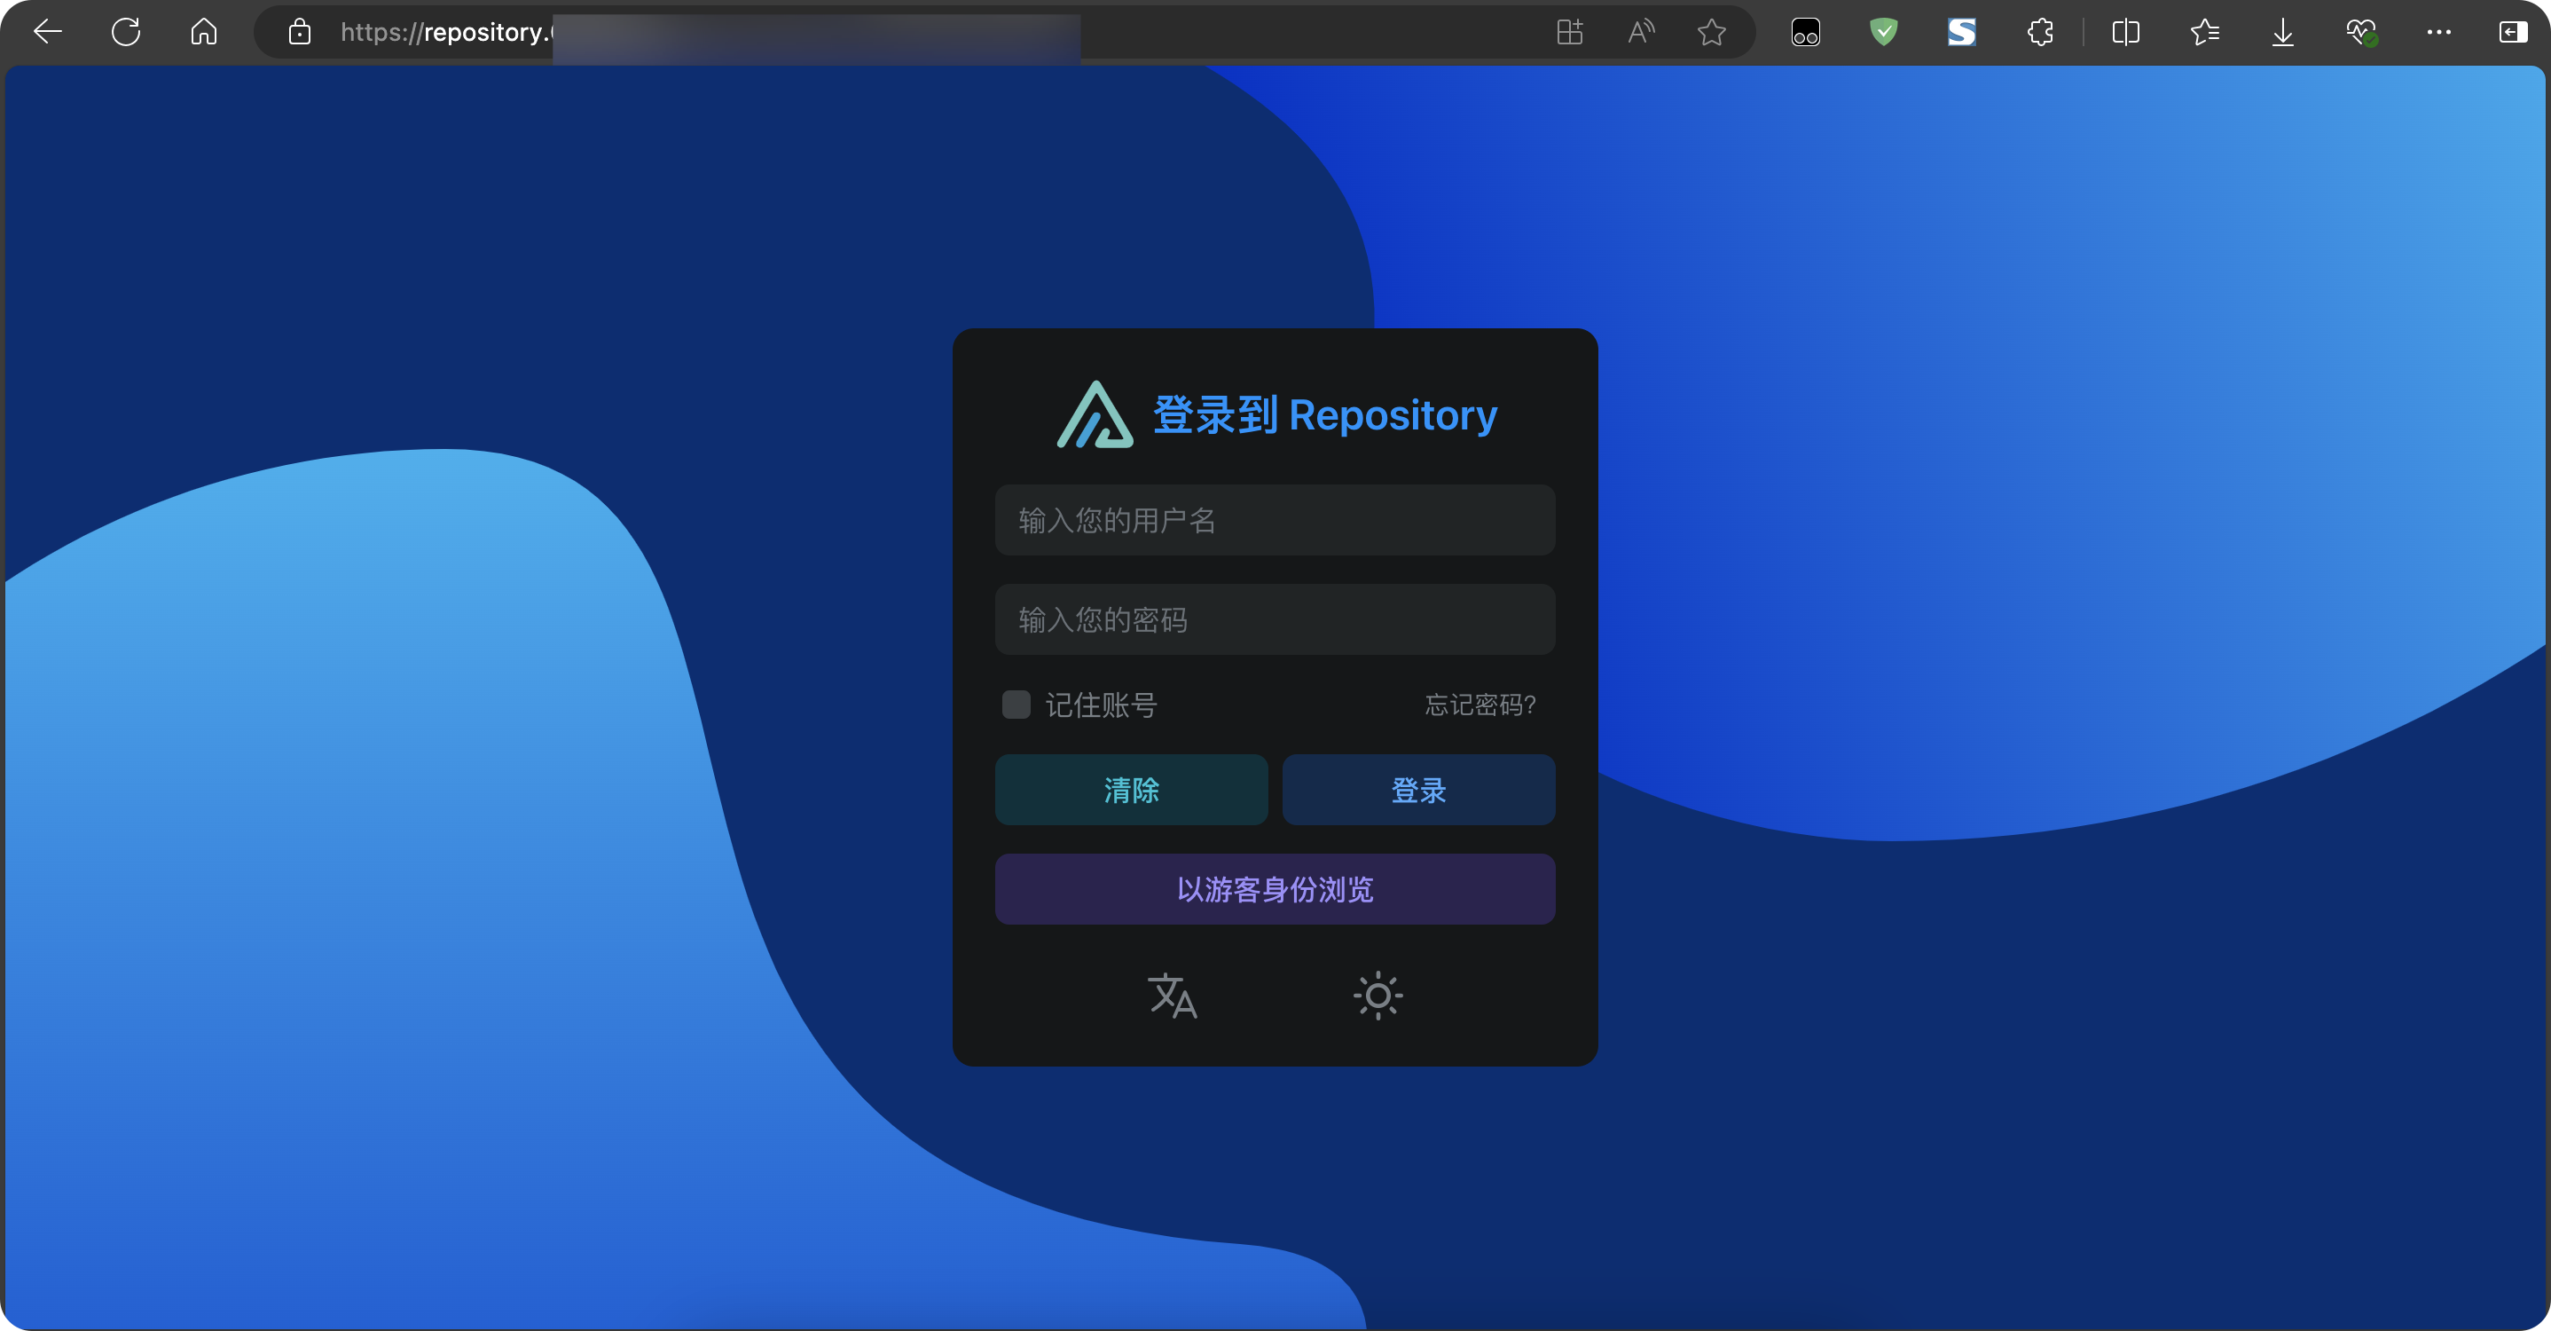The width and height of the screenshot is (2551, 1331).
Task: Click the Repository triangle logo
Action: click(x=1095, y=415)
